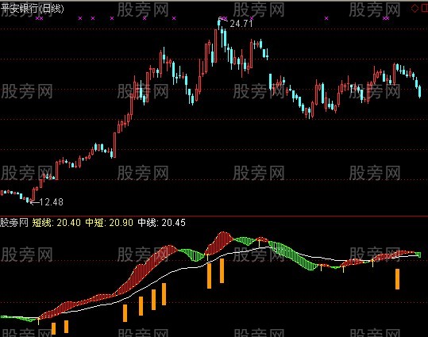Screen dimensions: 428x337
Task: Click the double purple x marker near the diamond icon
Action: coord(386,18)
